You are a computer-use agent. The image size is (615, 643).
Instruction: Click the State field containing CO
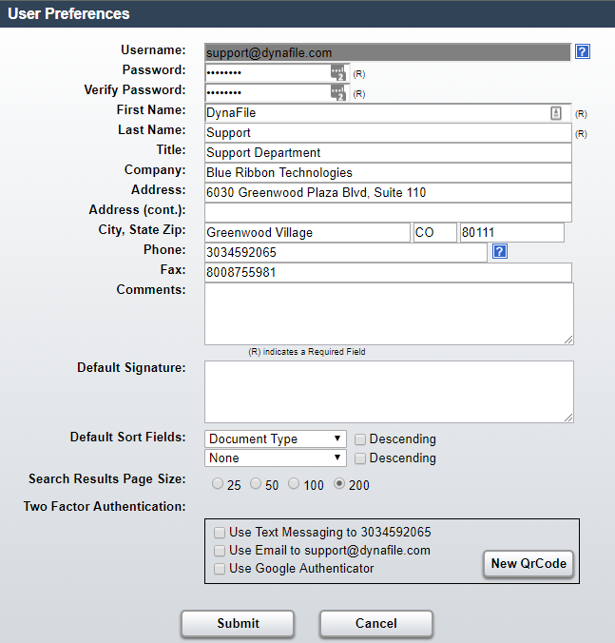[434, 232]
